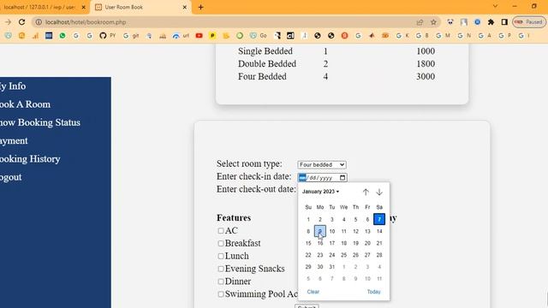Open the Google bookmark labeled K
This screenshot has height=308, width=548.
tap(402, 36)
